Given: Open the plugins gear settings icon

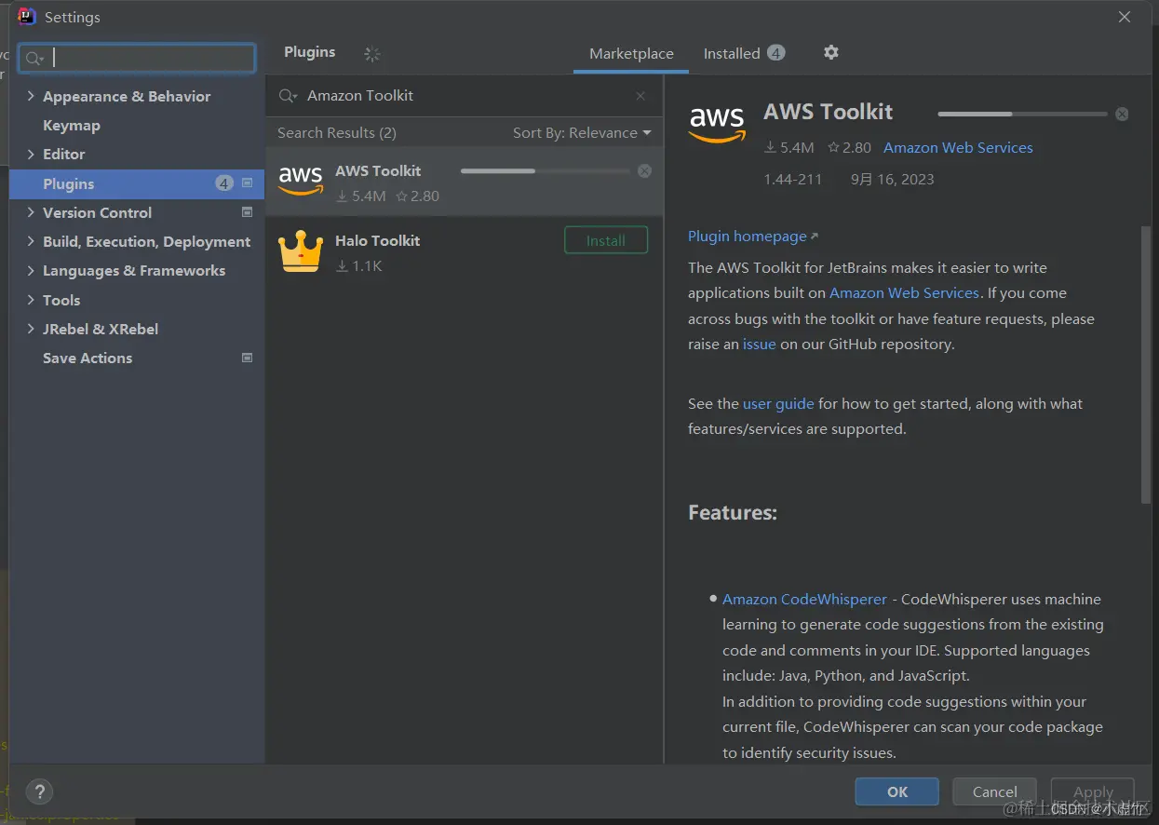Looking at the screenshot, I should point(831,52).
